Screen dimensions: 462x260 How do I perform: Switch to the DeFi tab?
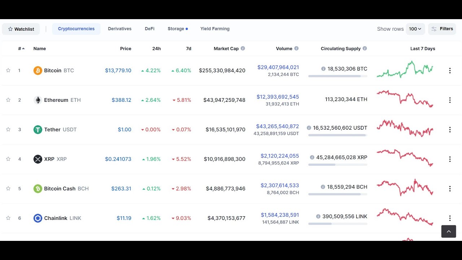(150, 29)
